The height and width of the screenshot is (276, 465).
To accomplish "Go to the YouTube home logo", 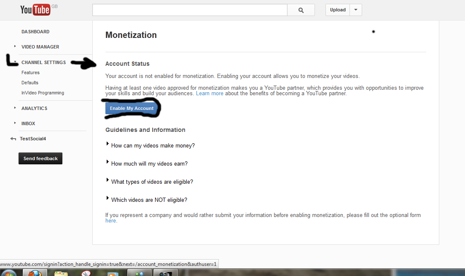I will 35,10.
